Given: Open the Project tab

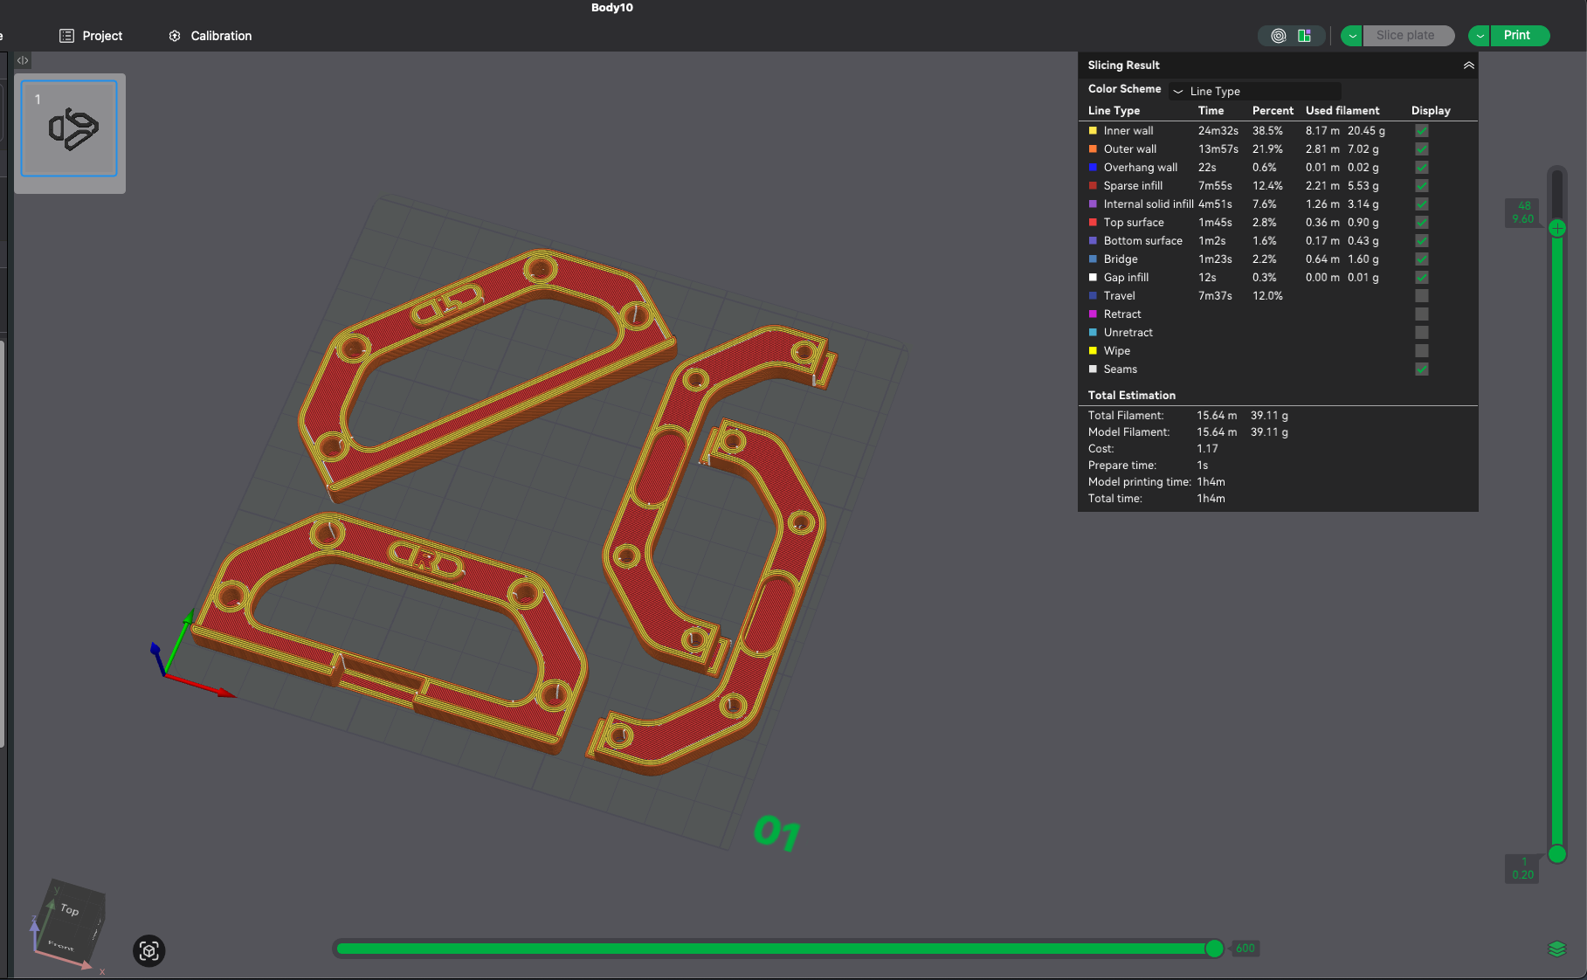Looking at the screenshot, I should (91, 36).
